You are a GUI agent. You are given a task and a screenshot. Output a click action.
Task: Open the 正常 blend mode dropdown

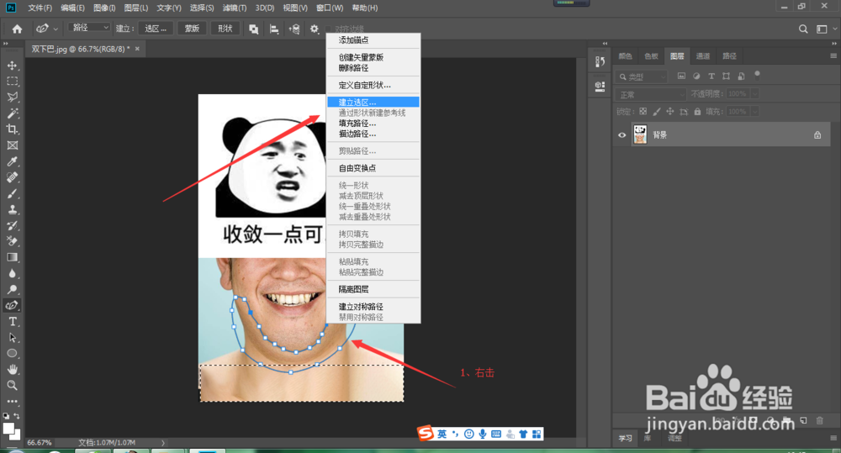pyautogui.click(x=650, y=94)
